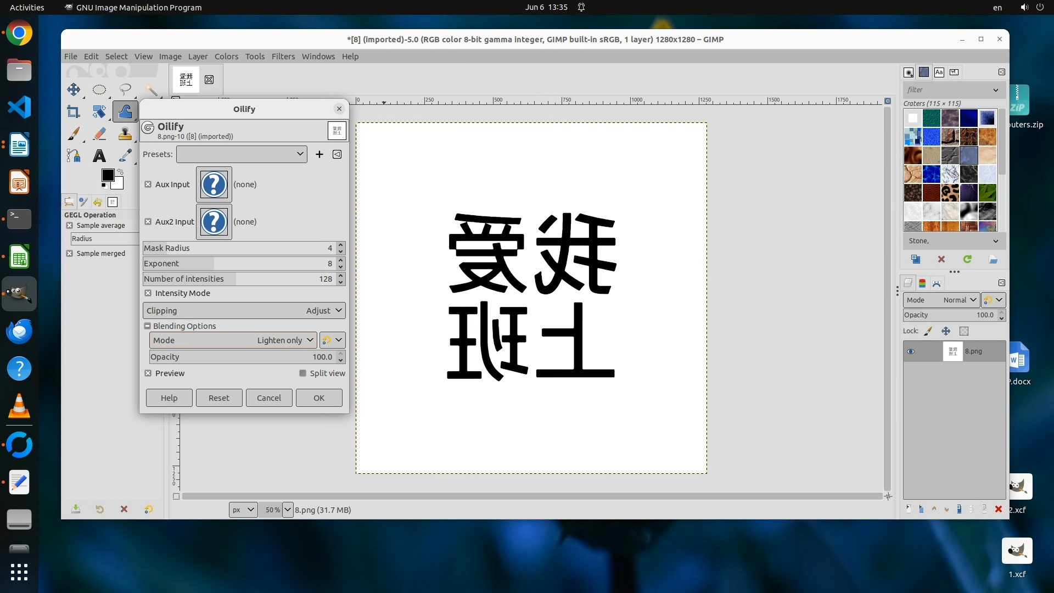Enable the Split view checkbox
Image resolution: width=1054 pixels, height=593 pixels.
pyautogui.click(x=302, y=373)
